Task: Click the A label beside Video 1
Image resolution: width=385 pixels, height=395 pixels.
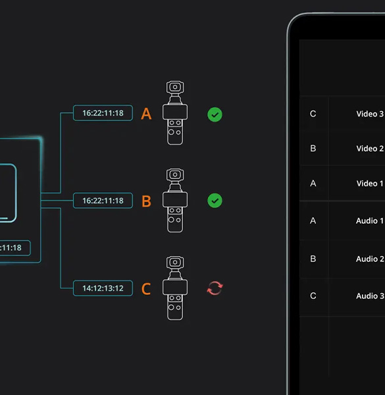Action: click(313, 183)
